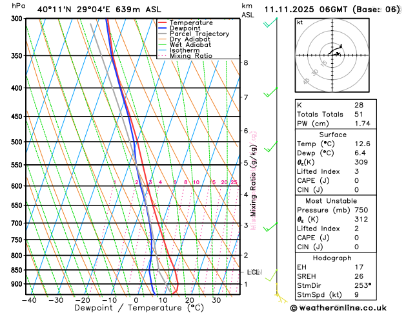Click the wind barb near 700 hPa level
The image size is (406, 313).
pyautogui.click(x=270, y=227)
